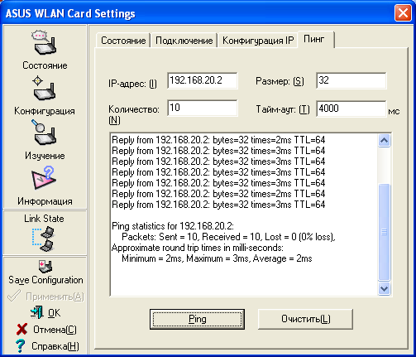This screenshot has width=416, height=357.
Task: Click the Save Configuration icon
Action: click(45, 267)
